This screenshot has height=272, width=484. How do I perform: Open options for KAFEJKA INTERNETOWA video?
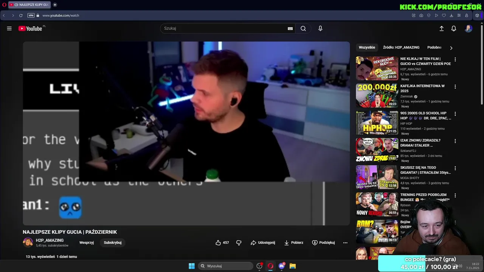[455, 87]
